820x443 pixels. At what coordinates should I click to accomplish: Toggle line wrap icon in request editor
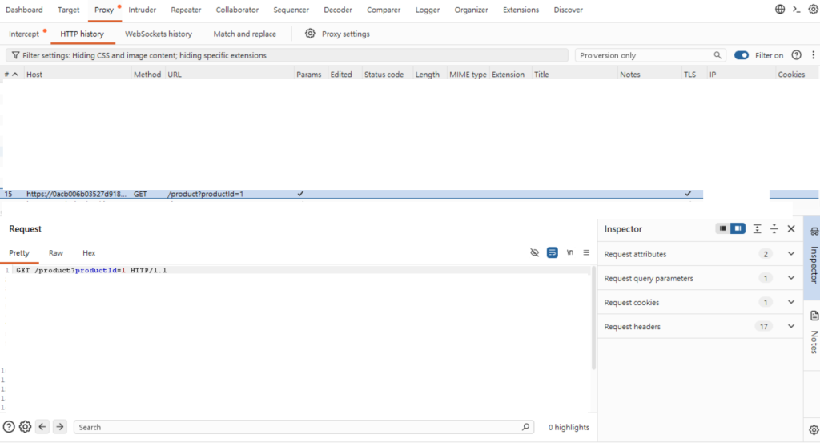tap(553, 252)
